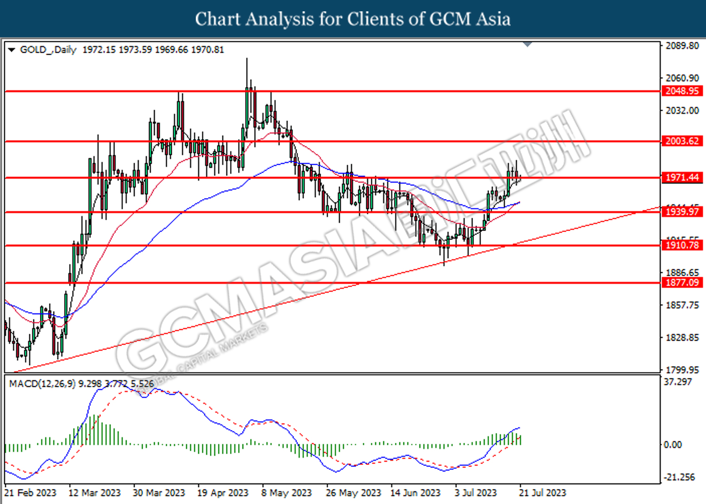Click the 2060.90 price axis value
706x504 pixels.
click(682, 78)
